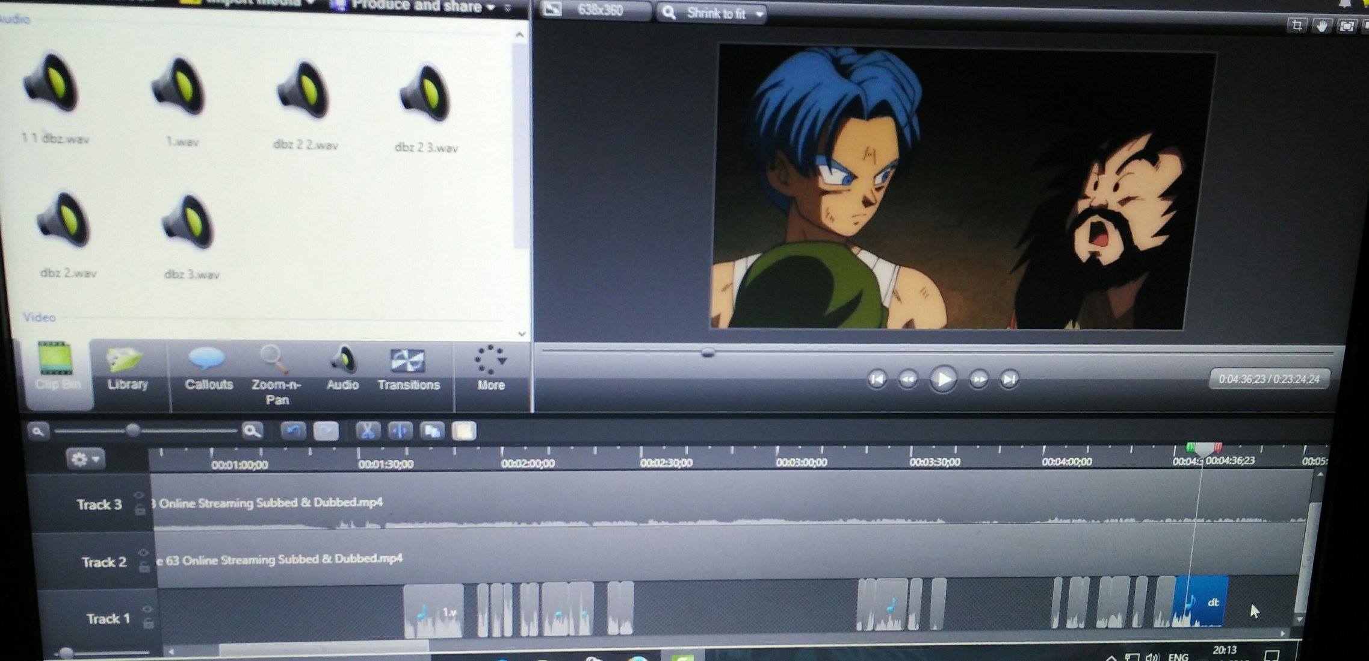This screenshot has height=661, width=1369.
Task: Click the clip bin scroll up arrow
Action: (519, 35)
